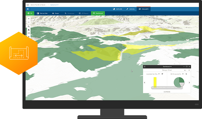Open the Dashboard title dropdown in widget
Screen dimensions: 202x119
tap(167, 67)
